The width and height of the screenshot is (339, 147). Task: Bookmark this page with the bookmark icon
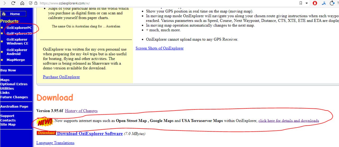[x=301, y=3]
